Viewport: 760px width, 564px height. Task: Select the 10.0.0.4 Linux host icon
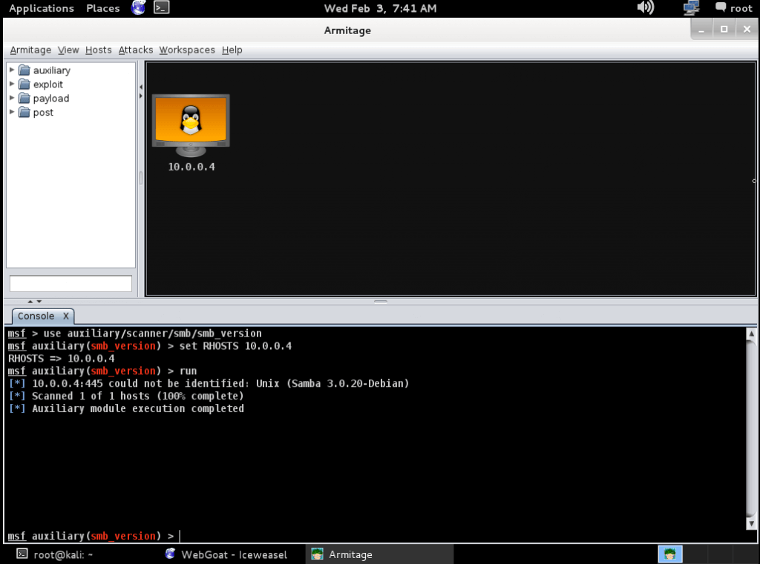tap(191, 124)
